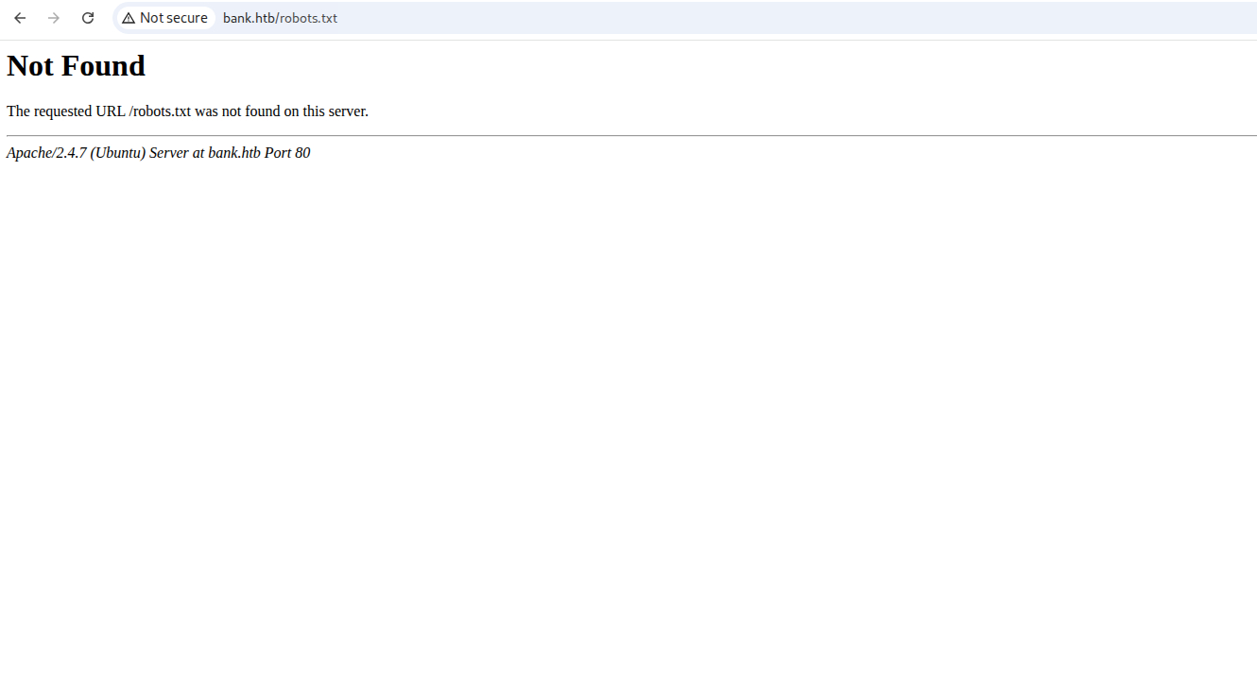Click "Apache/2.4.7" in the server signature
Viewport: 1257px width, 700px height.
pos(46,153)
